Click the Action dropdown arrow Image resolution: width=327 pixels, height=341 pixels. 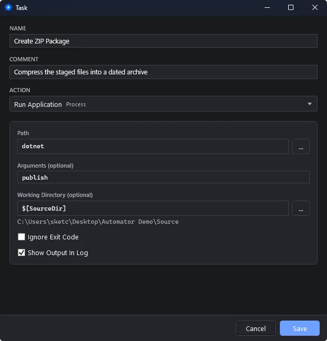click(310, 104)
